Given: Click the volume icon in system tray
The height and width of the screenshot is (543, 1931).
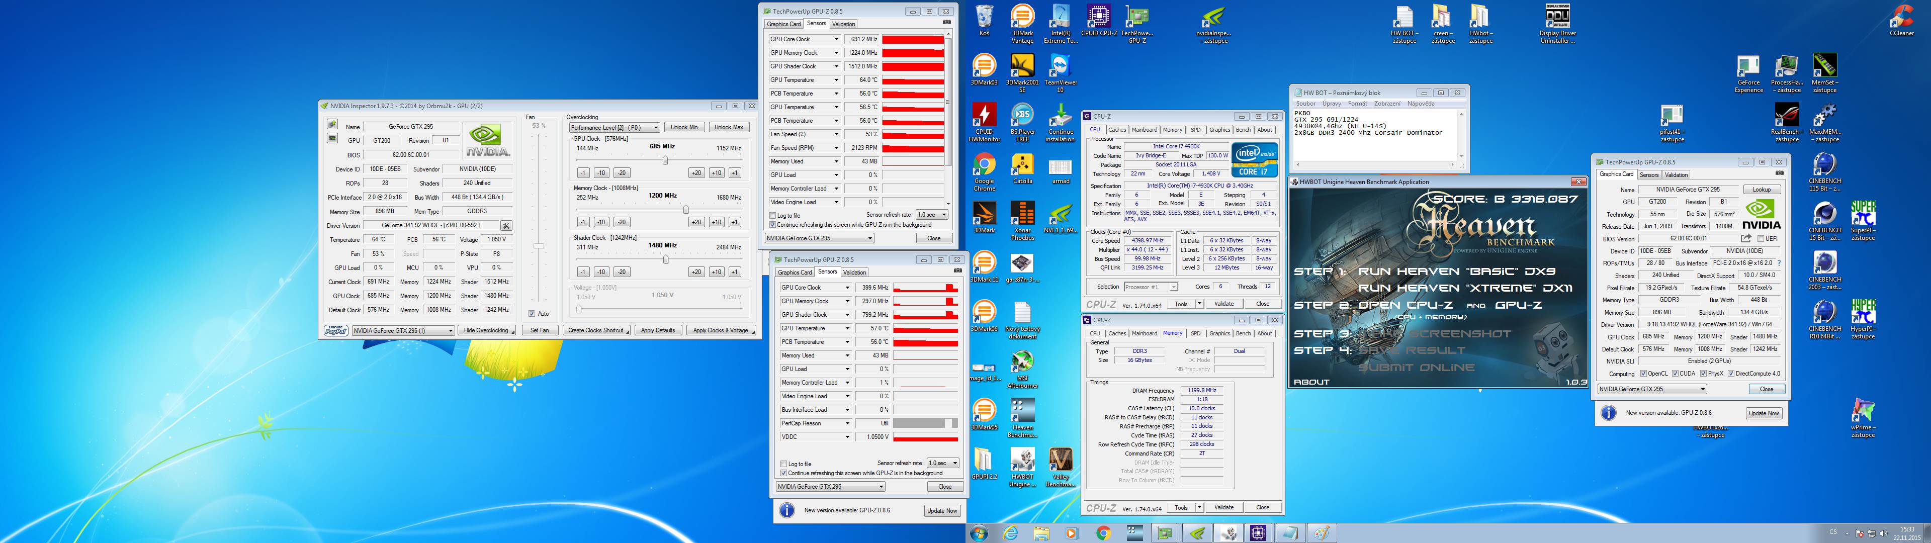Looking at the screenshot, I should tap(1883, 534).
